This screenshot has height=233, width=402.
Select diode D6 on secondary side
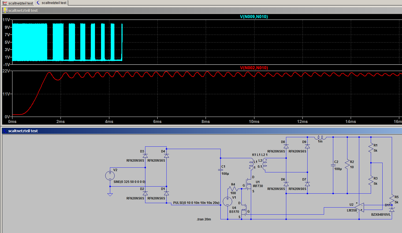point(286,184)
